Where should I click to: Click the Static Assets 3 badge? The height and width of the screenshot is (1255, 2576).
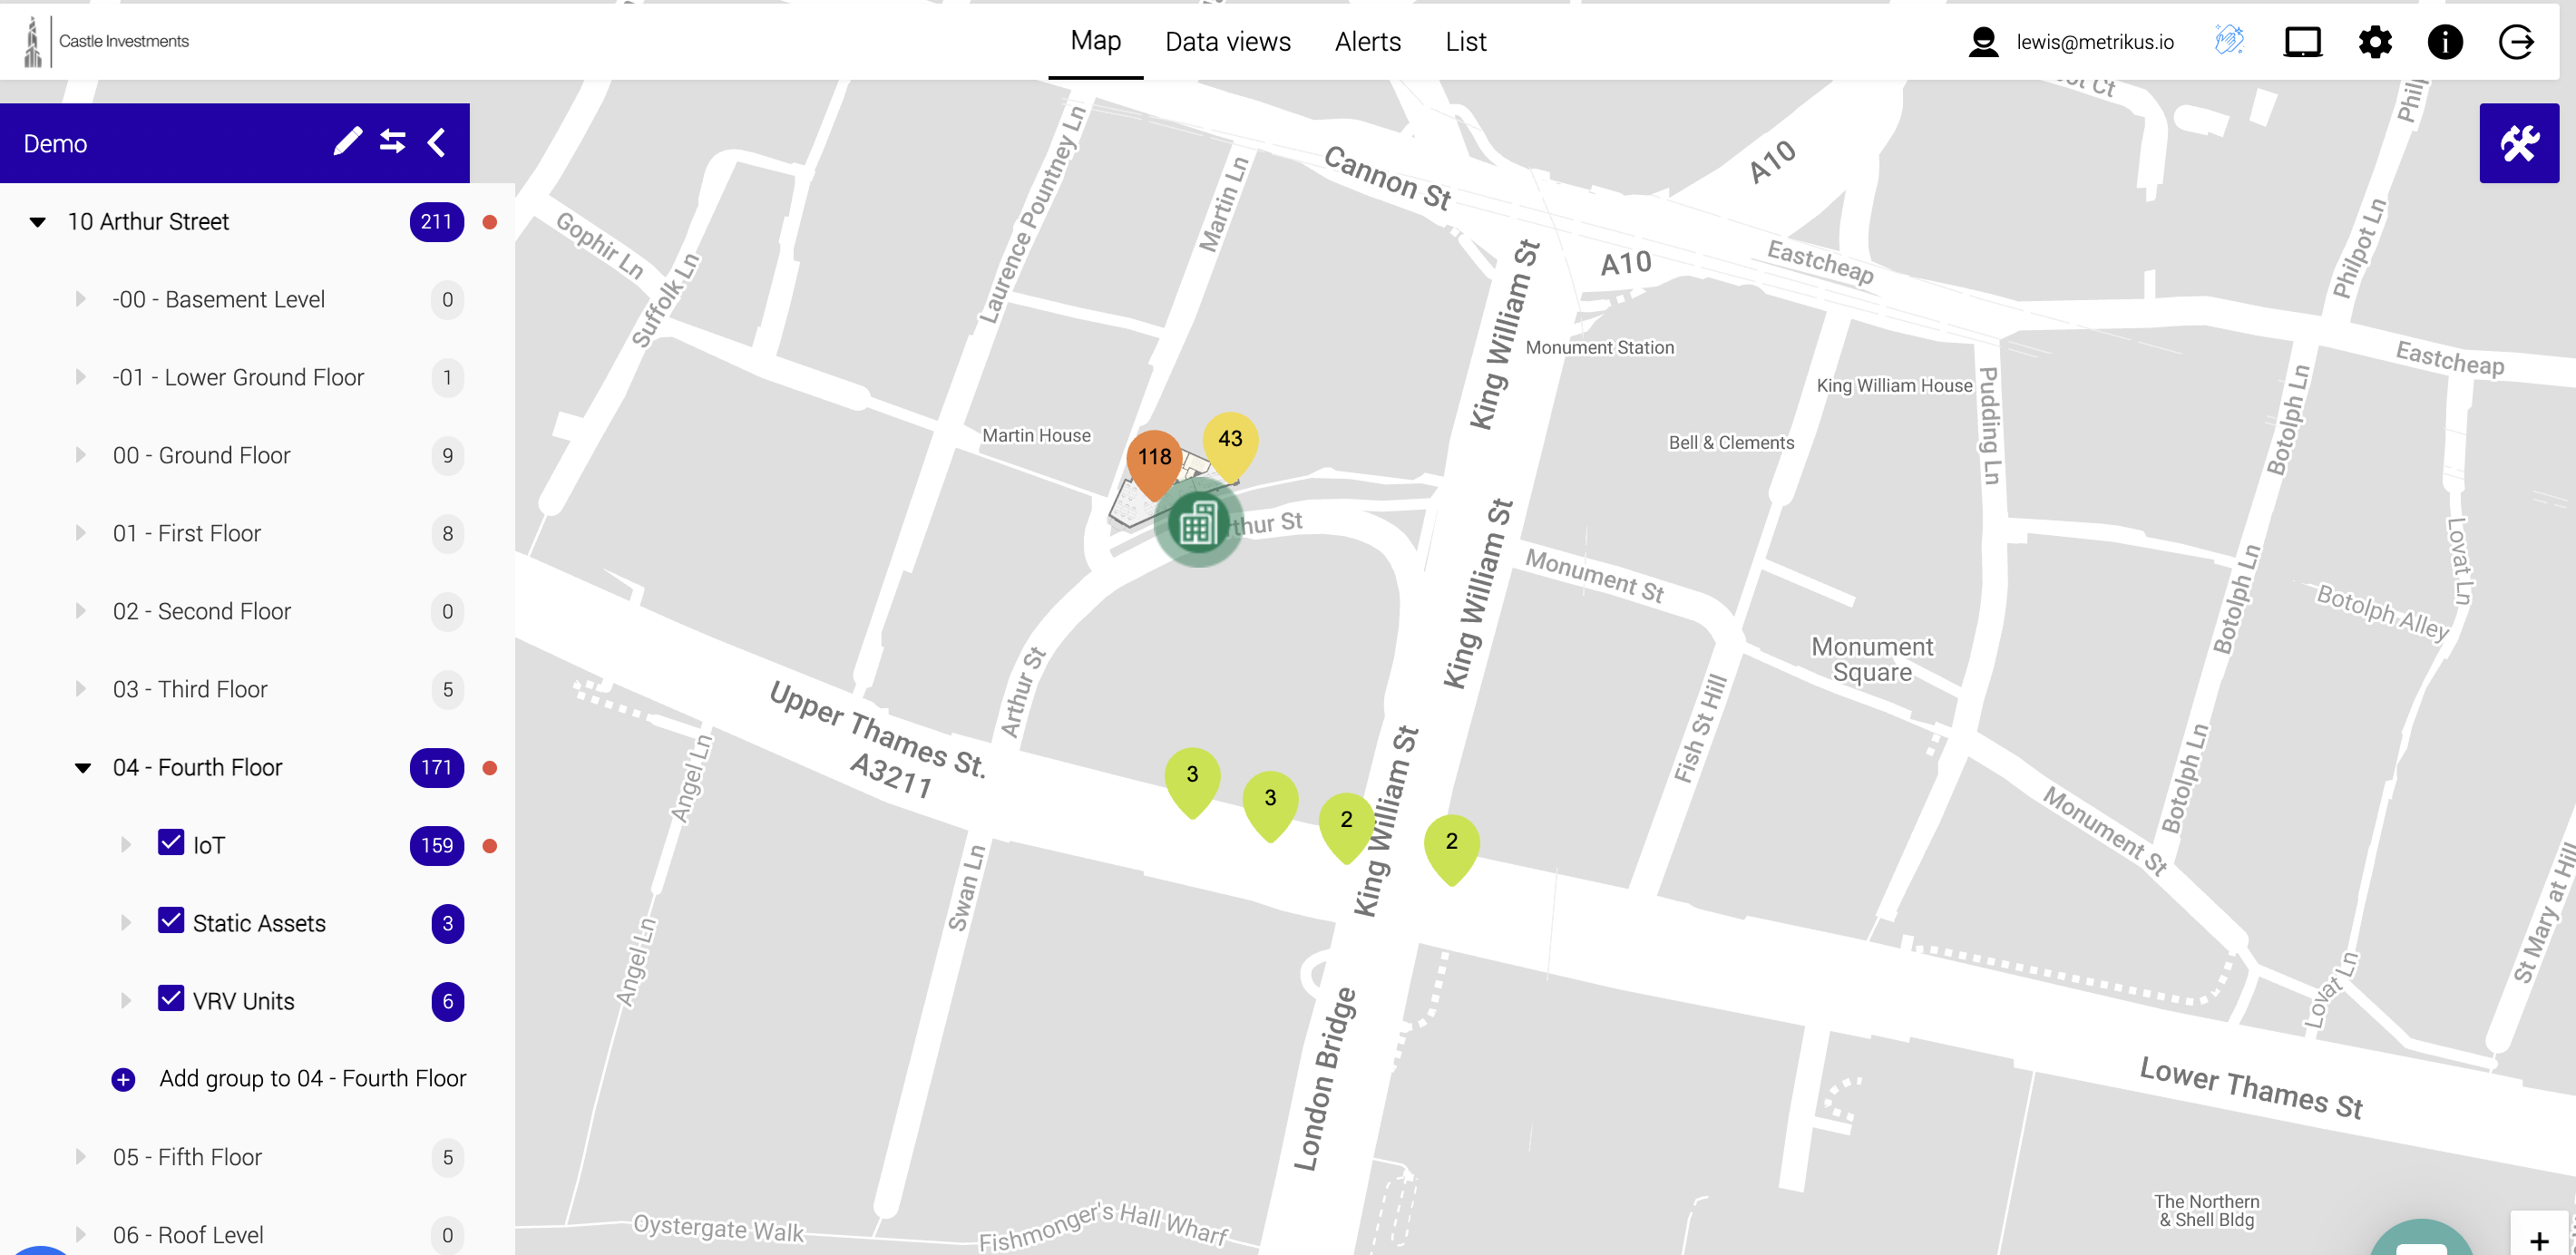(448, 924)
